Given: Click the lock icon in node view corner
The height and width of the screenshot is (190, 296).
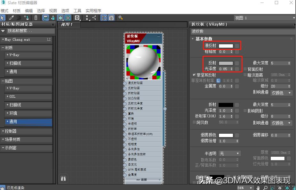Looking at the screenshot, I should (63, 178).
